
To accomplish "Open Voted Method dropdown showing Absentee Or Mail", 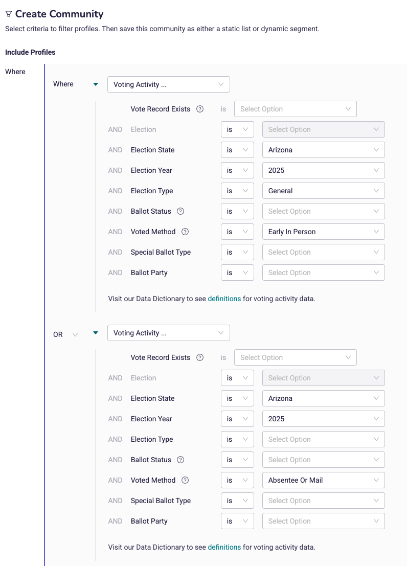I will (x=324, y=480).
